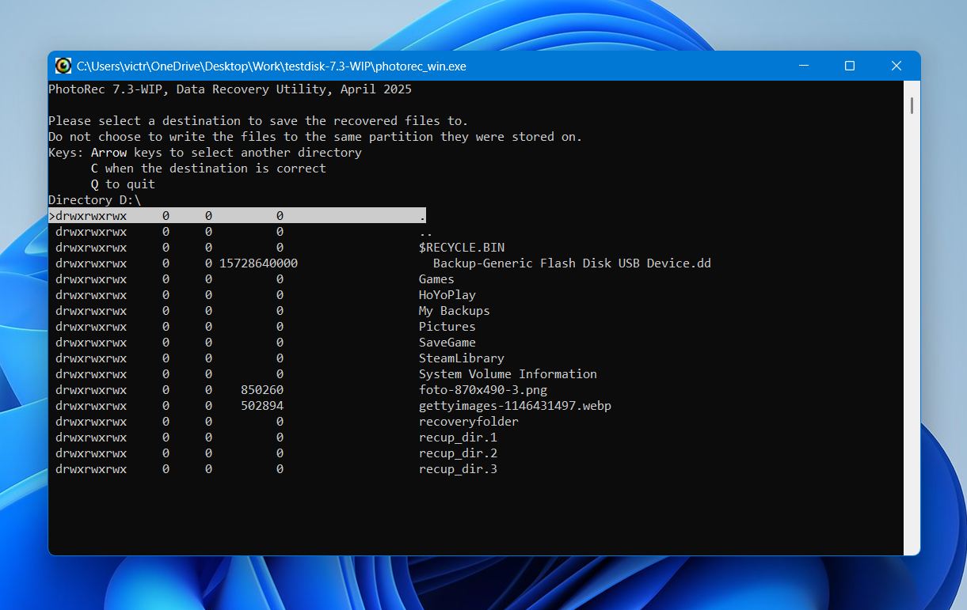Select the current directory '.' row
Screen dimensions: 967x610
pyautogui.click(x=237, y=216)
